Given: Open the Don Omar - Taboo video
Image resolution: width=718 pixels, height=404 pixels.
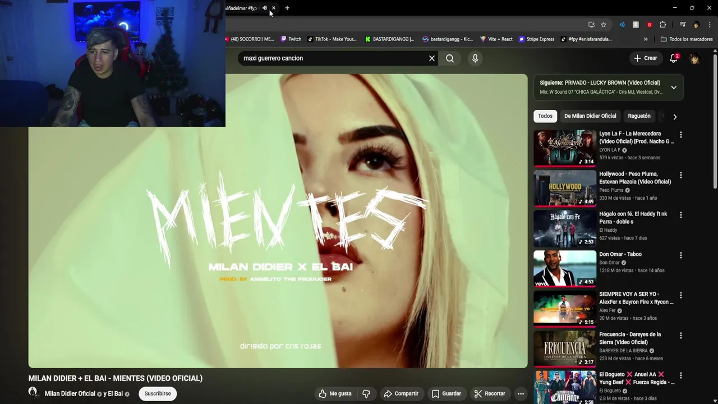Looking at the screenshot, I should coord(620,254).
